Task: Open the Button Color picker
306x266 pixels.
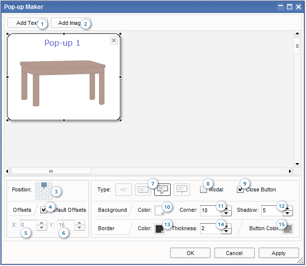Action: tap(288, 229)
